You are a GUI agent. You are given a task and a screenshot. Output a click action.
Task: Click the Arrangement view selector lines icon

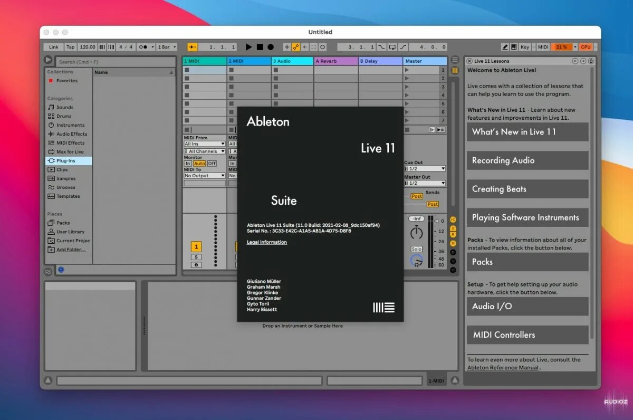tap(455, 60)
